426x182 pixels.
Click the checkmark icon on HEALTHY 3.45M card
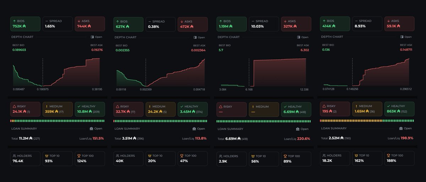[182, 106]
